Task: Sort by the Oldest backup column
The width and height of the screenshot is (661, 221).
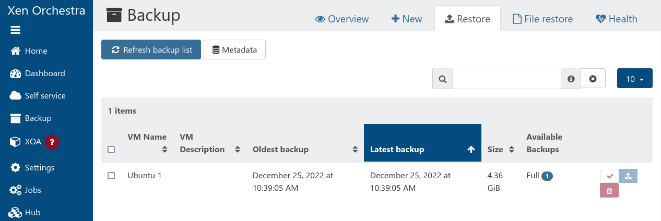Action: point(302,150)
